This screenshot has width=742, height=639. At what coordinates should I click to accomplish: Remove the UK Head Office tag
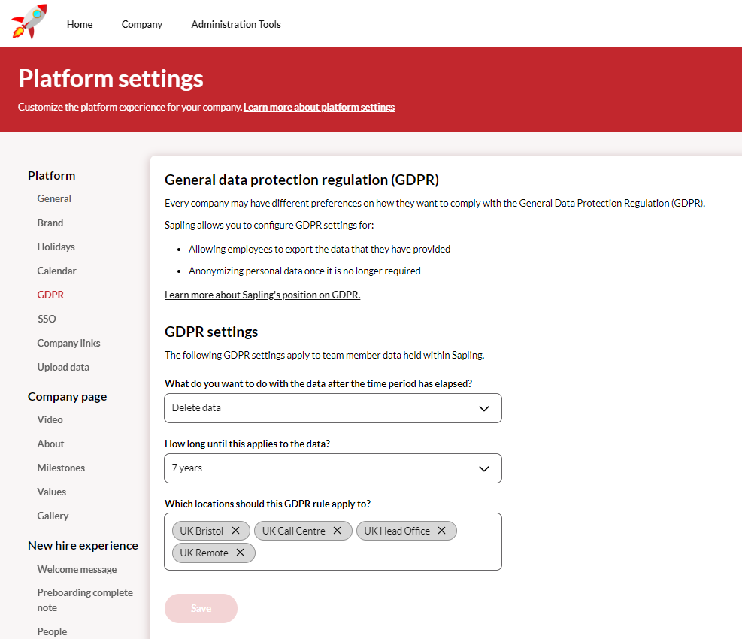442,531
